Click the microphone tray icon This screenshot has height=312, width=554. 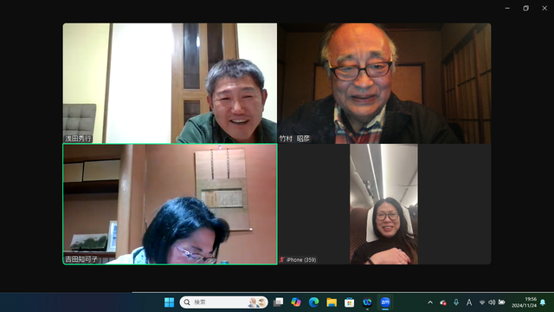coord(456,302)
